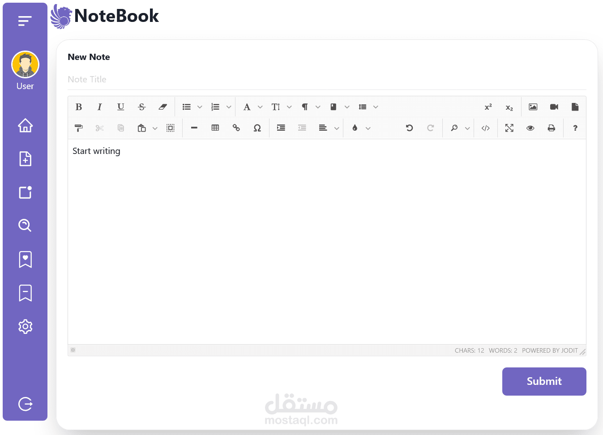Image resolution: width=603 pixels, height=435 pixels.
Task: Click the eraser clear formatting icon
Action: 163,107
